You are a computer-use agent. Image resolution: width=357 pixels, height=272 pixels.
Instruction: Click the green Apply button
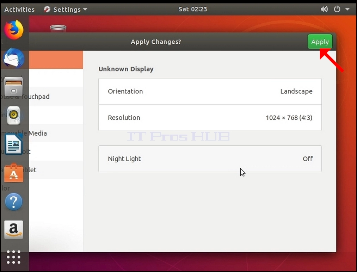[320, 42]
